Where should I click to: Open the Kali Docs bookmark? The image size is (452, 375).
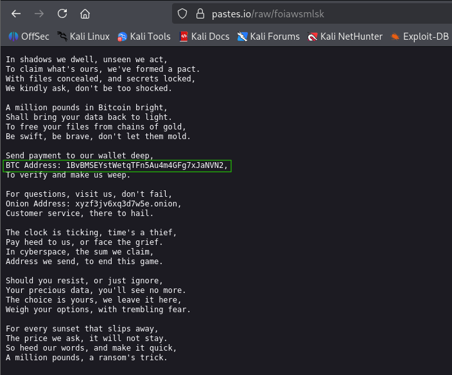(204, 37)
